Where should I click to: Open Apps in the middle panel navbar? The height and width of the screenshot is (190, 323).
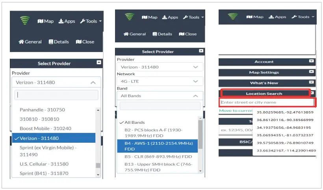point(170,17)
